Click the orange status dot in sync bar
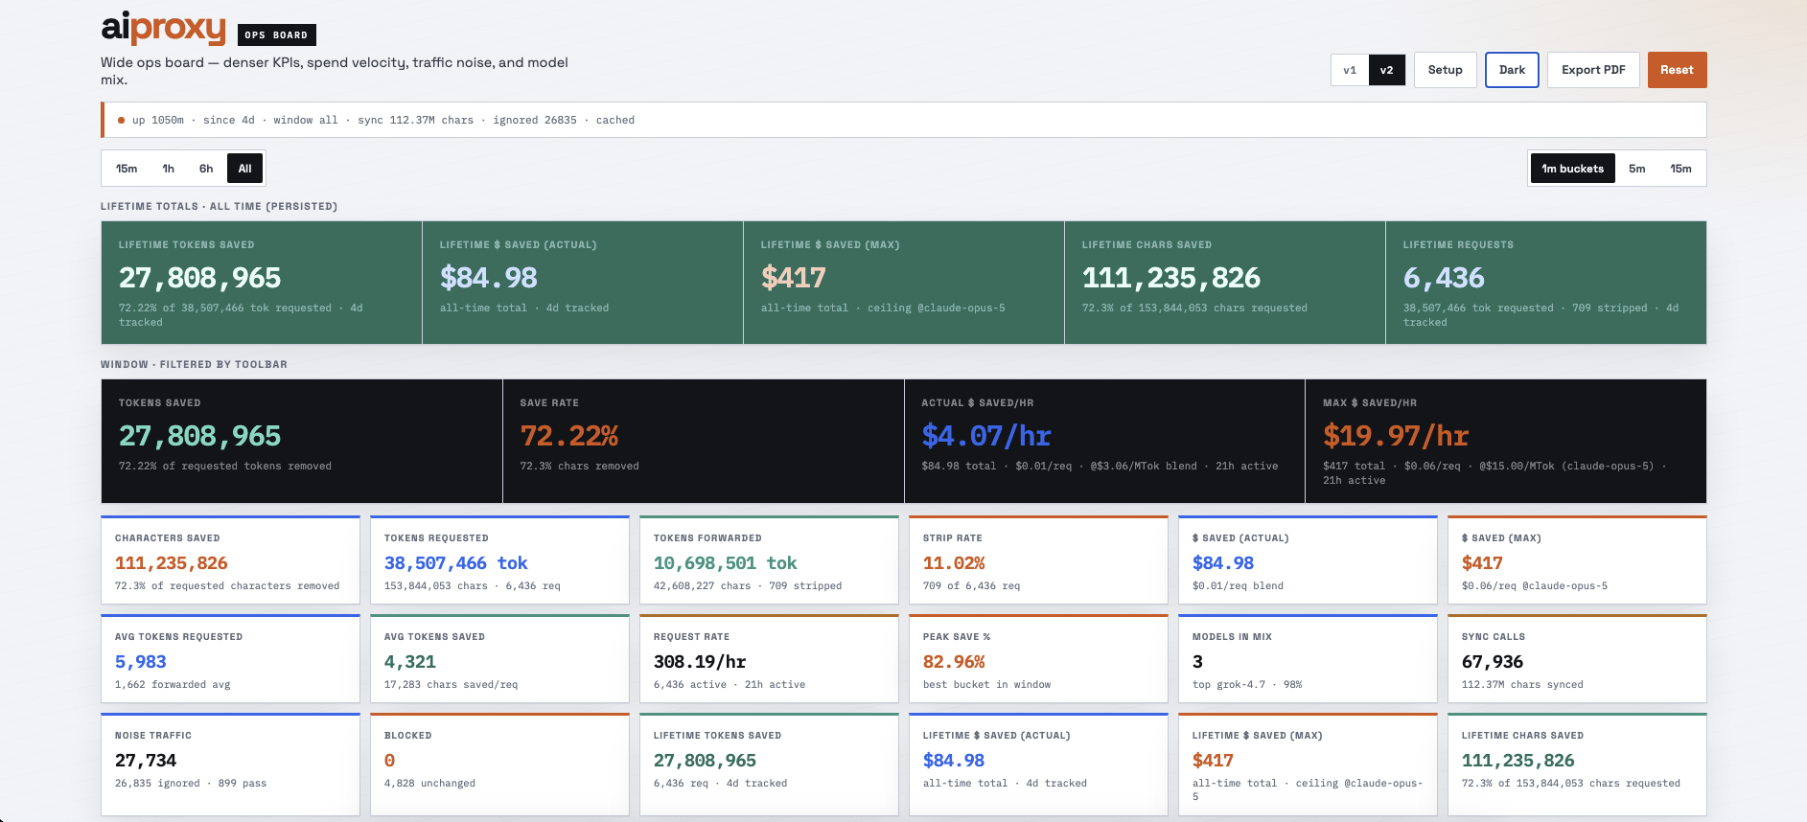 (121, 121)
